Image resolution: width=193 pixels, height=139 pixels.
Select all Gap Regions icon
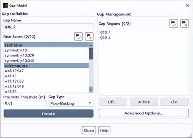pos(173,24)
